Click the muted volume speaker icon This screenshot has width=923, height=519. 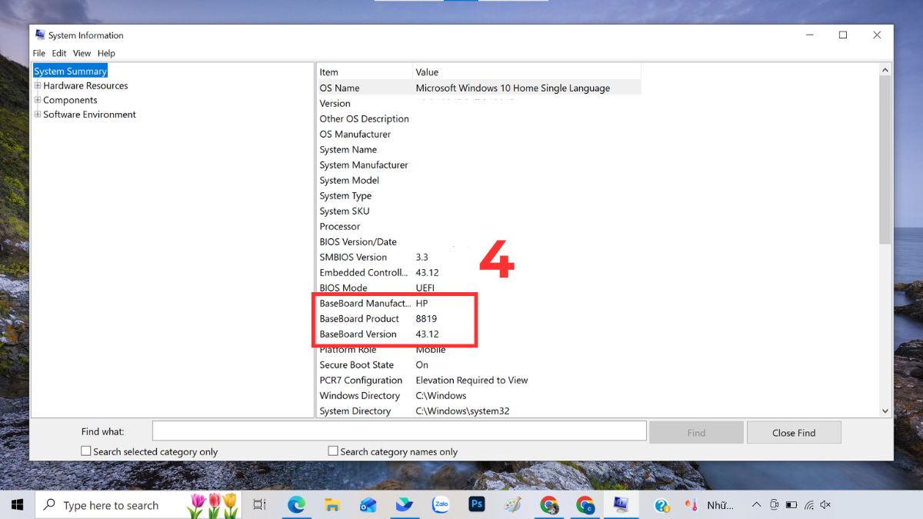[x=826, y=505]
